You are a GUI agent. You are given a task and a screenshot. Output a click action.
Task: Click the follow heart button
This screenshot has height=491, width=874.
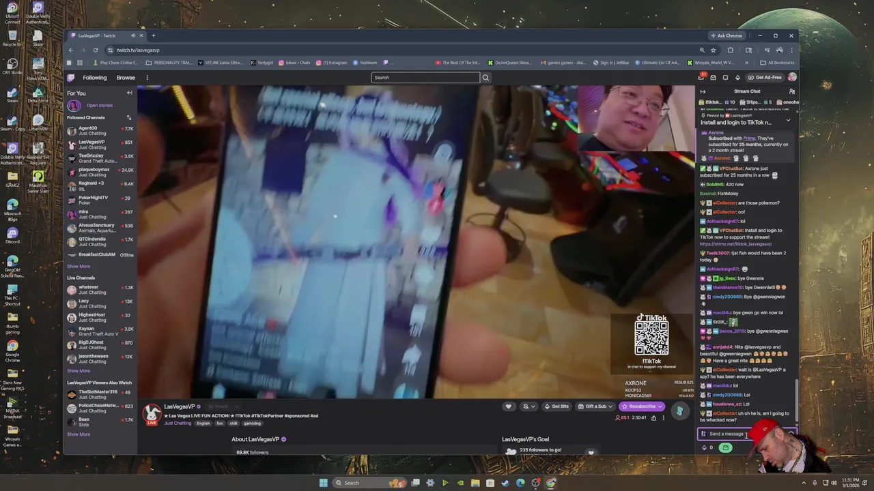point(508,406)
